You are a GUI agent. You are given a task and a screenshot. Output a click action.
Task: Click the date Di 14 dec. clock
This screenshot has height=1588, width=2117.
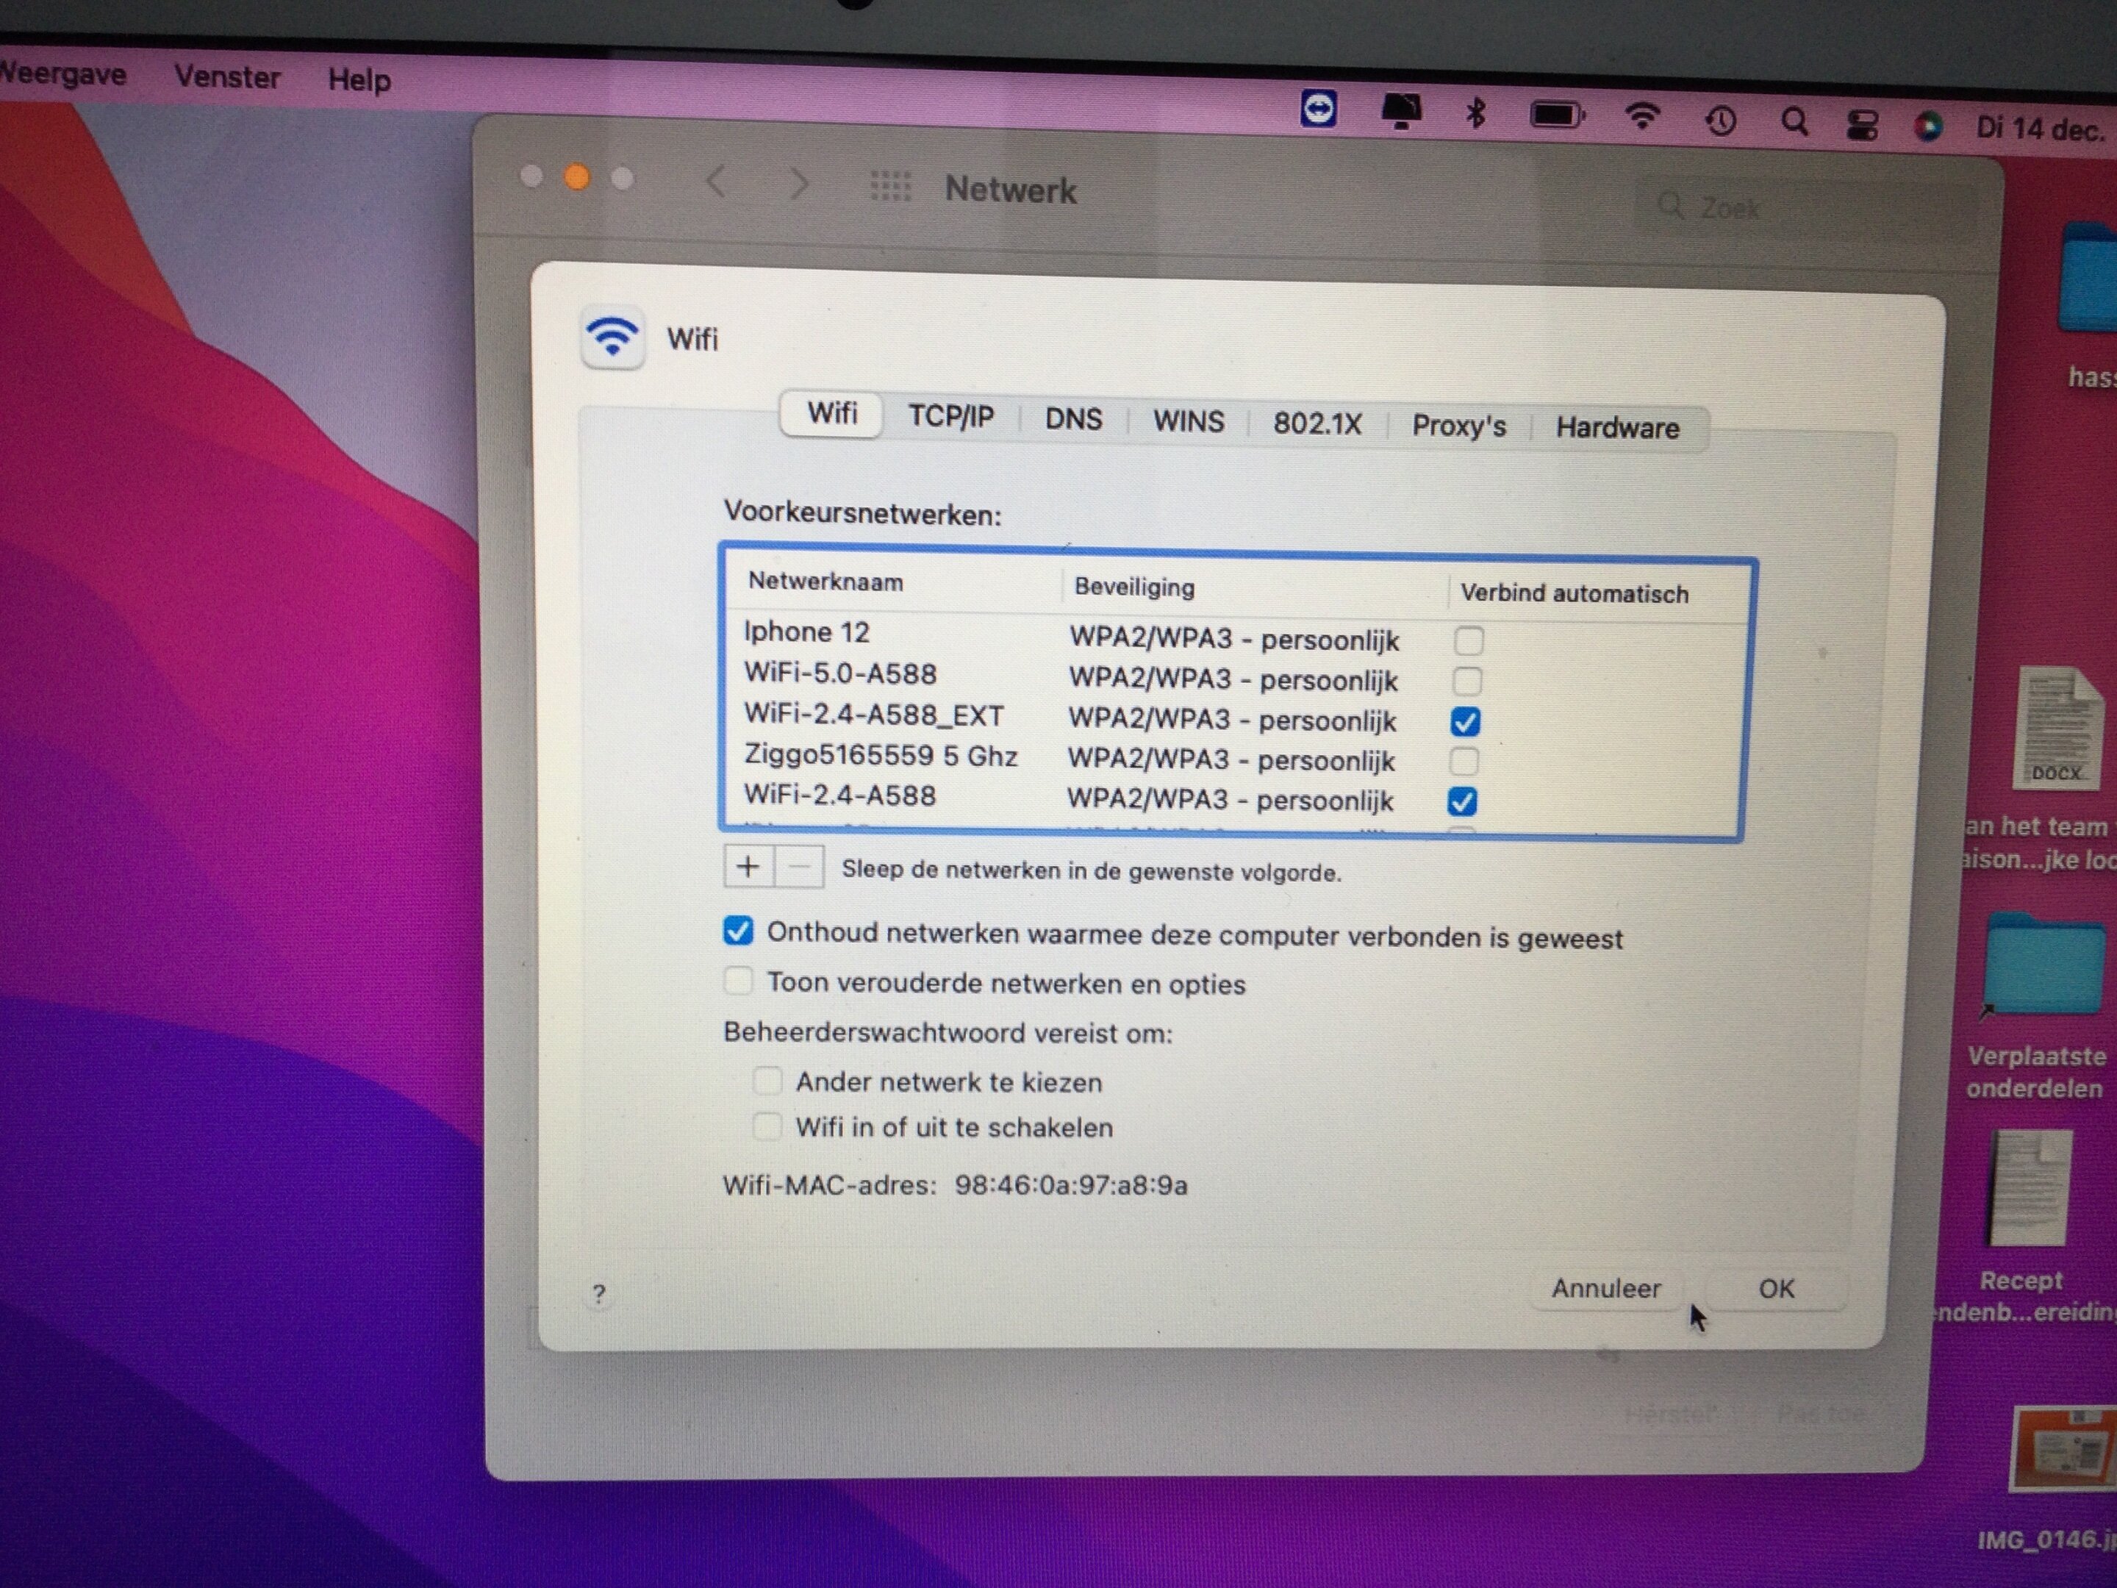click(x=2041, y=128)
